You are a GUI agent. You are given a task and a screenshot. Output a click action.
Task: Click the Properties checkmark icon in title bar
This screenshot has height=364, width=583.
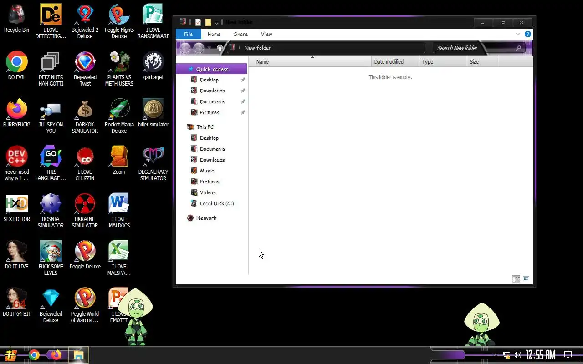(198, 22)
